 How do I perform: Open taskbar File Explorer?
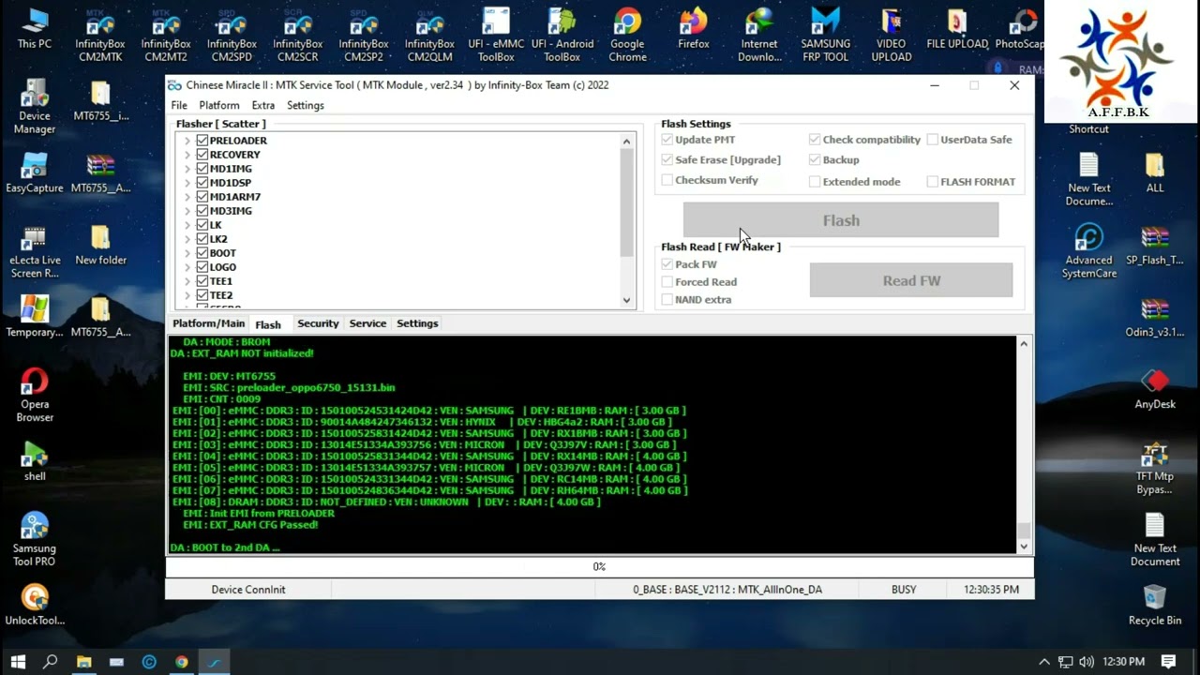[x=83, y=662]
